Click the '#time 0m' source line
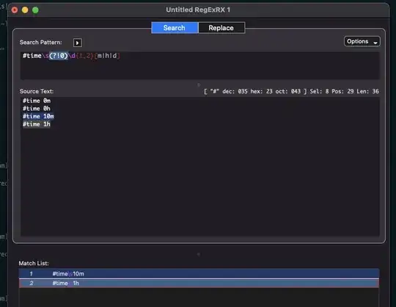Image resolution: width=396 pixels, height=307 pixels. tap(37, 101)
